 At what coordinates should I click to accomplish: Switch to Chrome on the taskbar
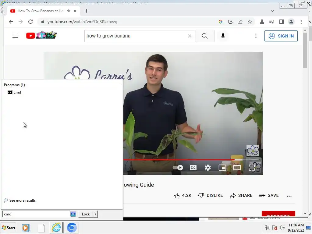[x=72, y=227]
